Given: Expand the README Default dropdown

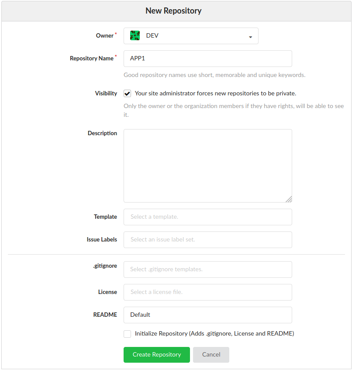Looking at the screenshot, I should click(x=207, y=315).
